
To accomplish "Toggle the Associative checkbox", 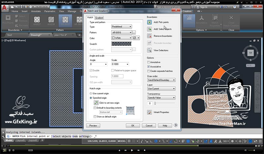I will [x=148, y=67].
